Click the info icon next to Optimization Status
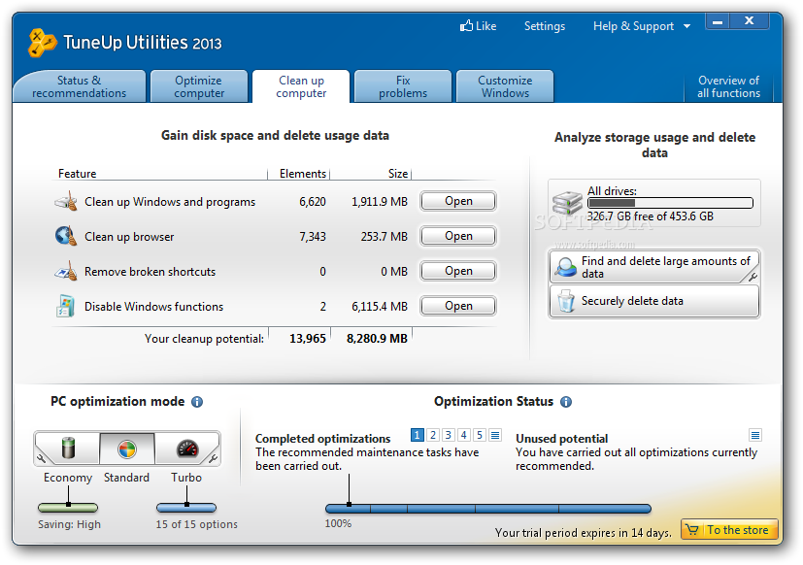This screenshot has height=565, width=803. click(566, 402)
